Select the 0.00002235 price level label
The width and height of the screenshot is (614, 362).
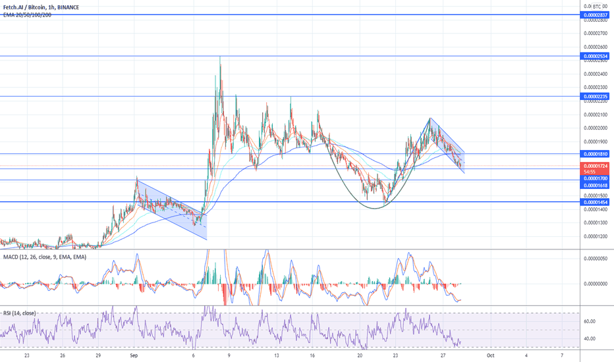click(x=595, y=97)
